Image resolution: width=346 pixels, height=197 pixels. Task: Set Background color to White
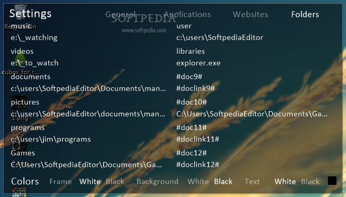click(198, 181)
